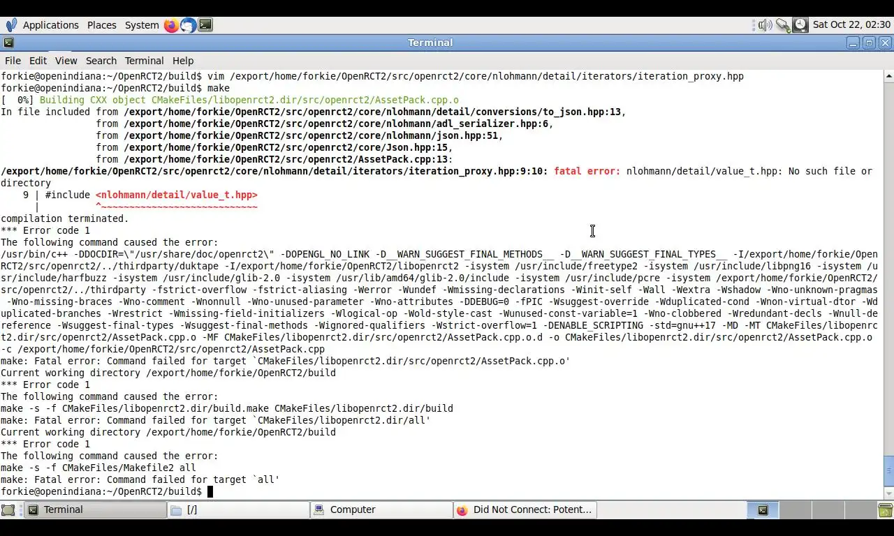Open the System menu
Screen dimensions: 894x536
pos(142,25)
